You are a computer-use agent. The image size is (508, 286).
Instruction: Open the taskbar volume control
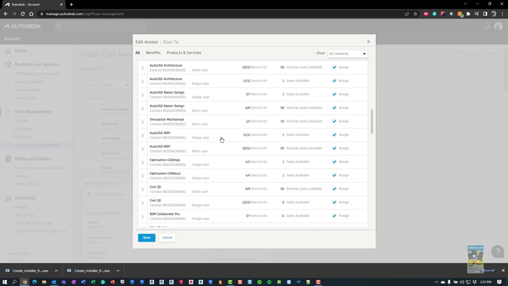[x=462, y=282]
